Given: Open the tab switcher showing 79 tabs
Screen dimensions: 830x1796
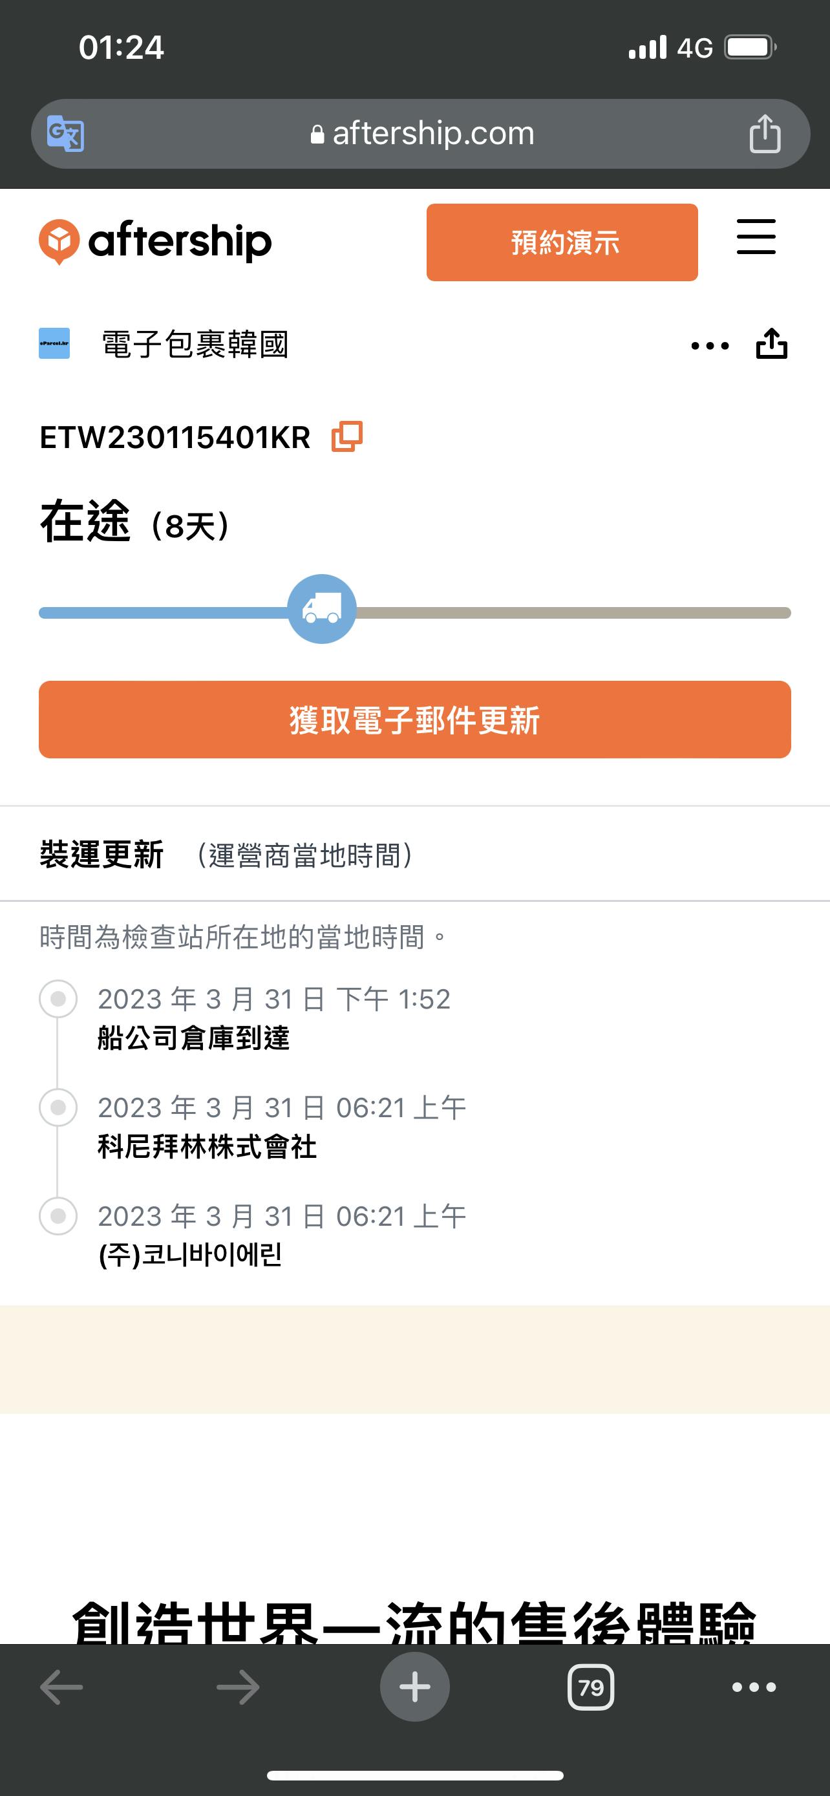Looking at the screenshot, I should click(591, 1687).
